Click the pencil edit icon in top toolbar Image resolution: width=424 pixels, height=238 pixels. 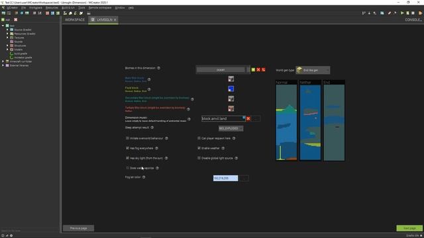[390, 13]
